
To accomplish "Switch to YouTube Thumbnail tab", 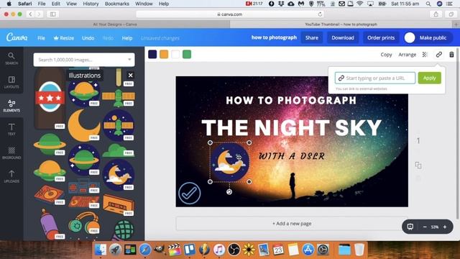I will point(341,24).
